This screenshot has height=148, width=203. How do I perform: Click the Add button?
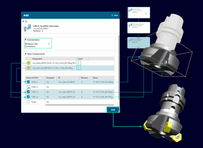(x=113, y=110)
